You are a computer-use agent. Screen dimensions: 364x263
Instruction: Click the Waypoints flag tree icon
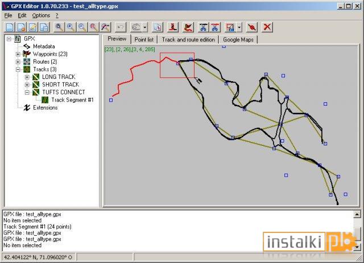tap(27, 54)
